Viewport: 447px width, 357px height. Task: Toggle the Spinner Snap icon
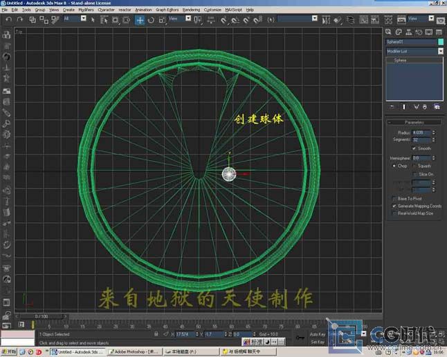pyautogui.click(x=257, y=20)
